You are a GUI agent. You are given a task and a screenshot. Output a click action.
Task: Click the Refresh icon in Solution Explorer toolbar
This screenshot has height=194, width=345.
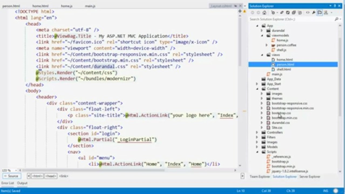[288, 13]
